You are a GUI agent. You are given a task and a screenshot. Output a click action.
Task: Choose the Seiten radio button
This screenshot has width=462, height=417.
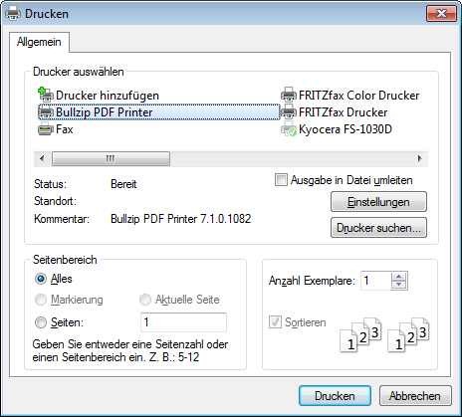41,322
